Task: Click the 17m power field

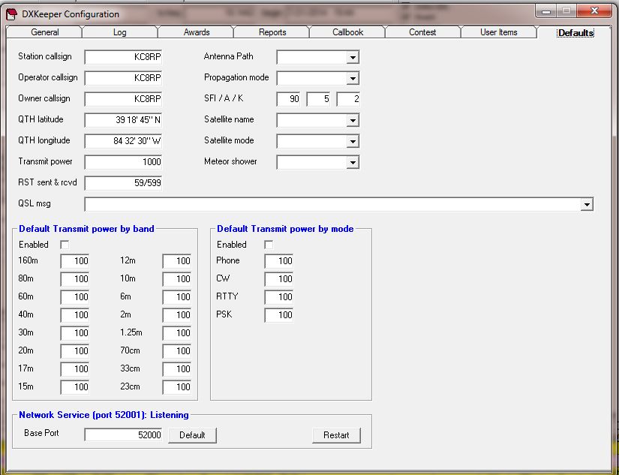Action: (74, 369)
